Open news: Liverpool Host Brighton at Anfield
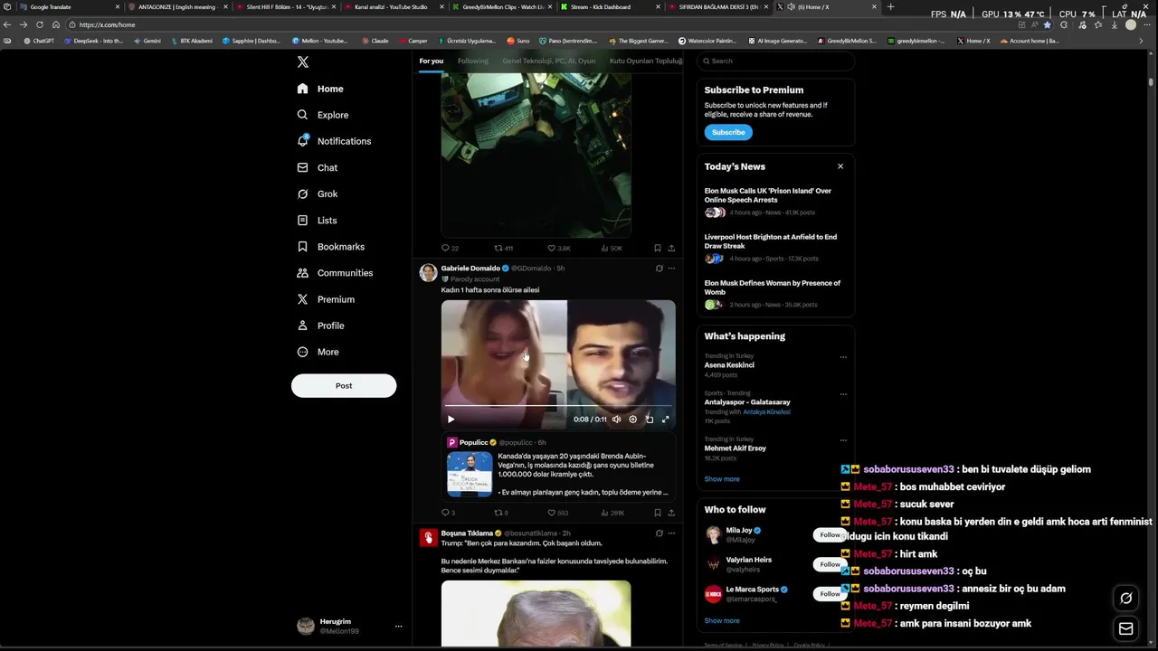 point(771,241)
